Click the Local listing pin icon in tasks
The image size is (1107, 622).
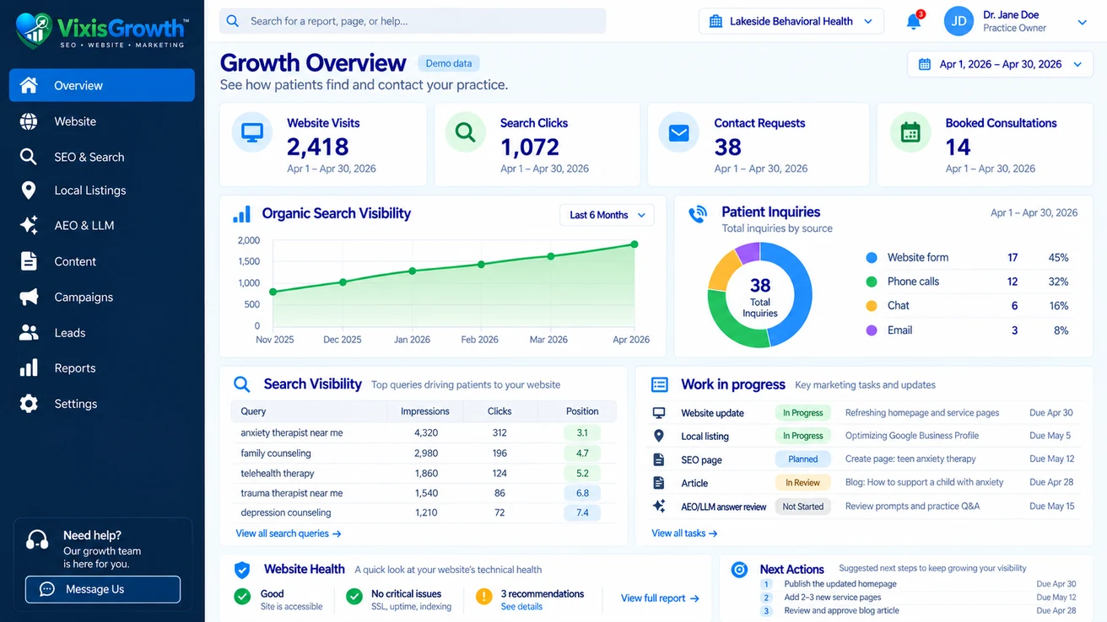(x=659, y=436)
